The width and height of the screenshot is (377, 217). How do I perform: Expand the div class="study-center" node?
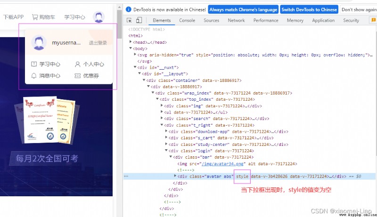pyautogui.click(x=166, y=144)
